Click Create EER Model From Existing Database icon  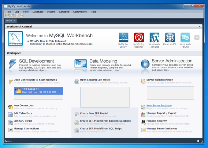[x=77, y=122]
